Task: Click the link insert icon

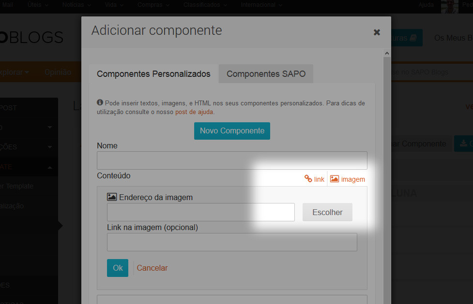Action: click(314, 179)
